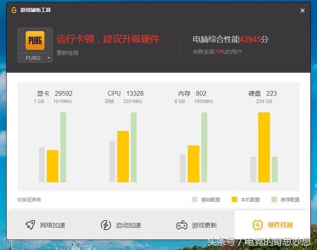Image resolution: width=317 pixels, height=250 pixels.
Task: Click the CPU score 13328
Action: click(135, 93)
